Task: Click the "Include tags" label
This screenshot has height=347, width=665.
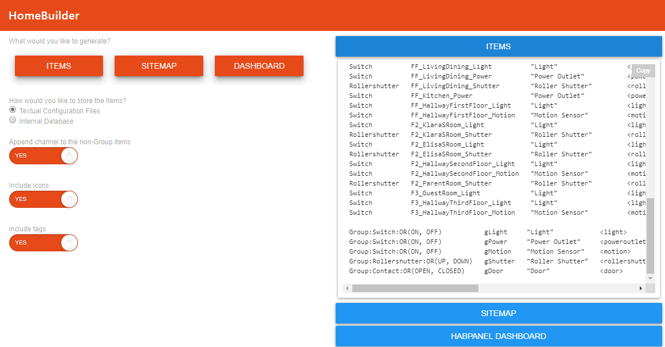Action: pyautogui.click(x=27, y=229)
